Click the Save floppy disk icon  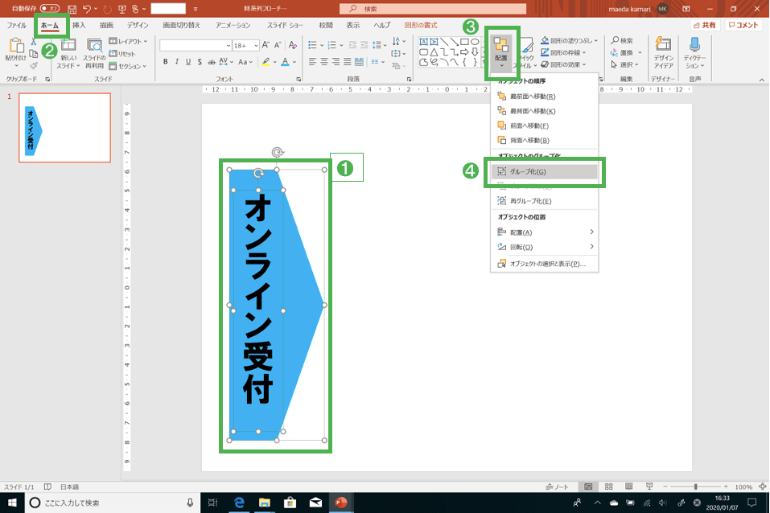(x=72, y=9)
